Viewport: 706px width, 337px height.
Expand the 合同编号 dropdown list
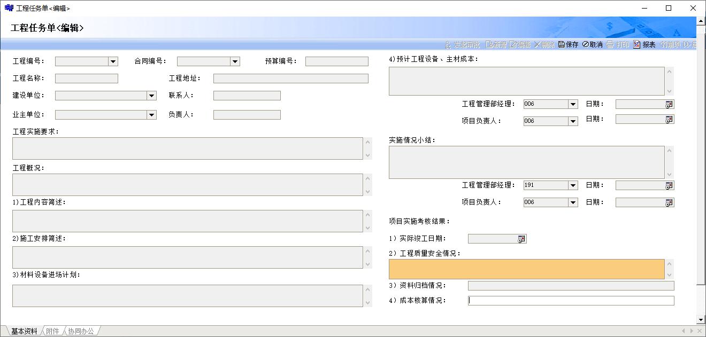[235, 62]
